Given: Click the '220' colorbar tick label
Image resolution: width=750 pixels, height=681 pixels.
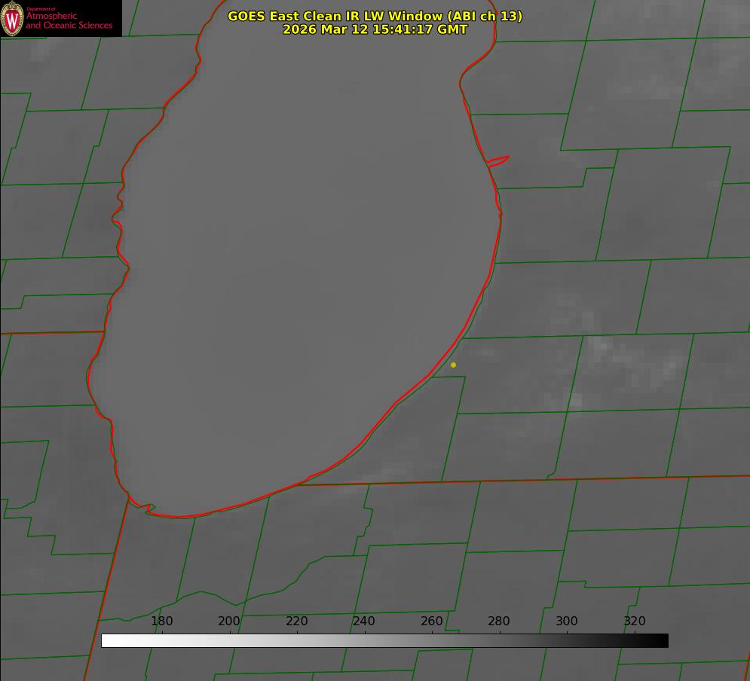Looking at the screenshot, I should click(296, 621).
